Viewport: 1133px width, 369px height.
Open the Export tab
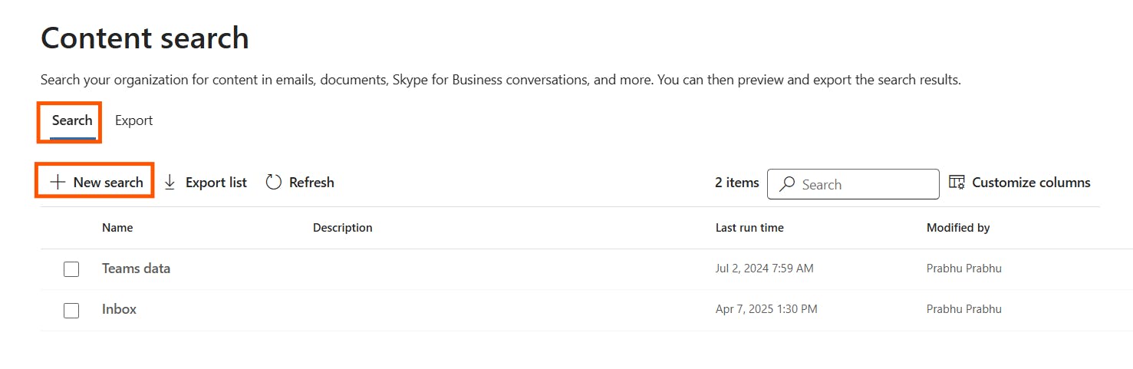133,120
